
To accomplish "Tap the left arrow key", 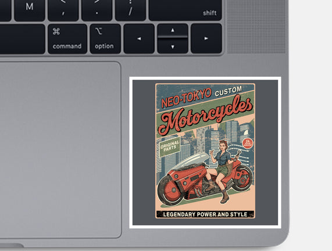I will (x=139, y=39).
